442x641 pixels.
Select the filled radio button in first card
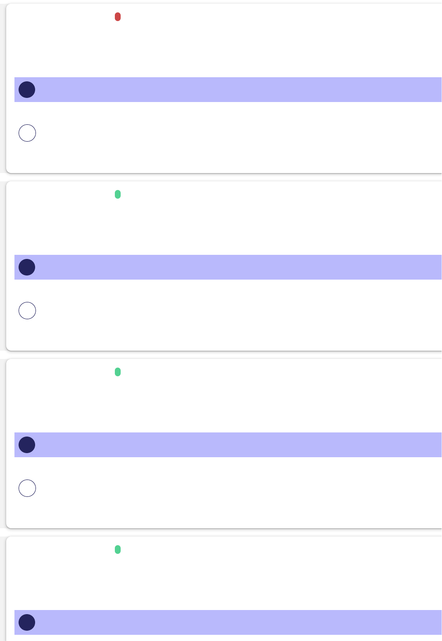coord(27,90)
